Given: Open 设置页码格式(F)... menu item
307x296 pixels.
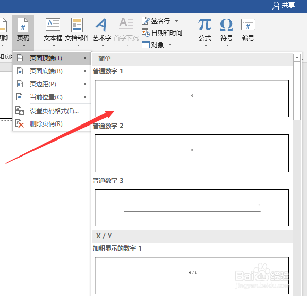Looking at the screenshot, I should [52, 111].
